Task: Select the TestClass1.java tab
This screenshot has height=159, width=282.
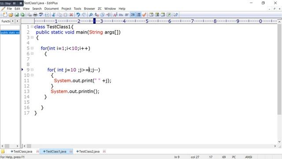Action: click(55, 151)
